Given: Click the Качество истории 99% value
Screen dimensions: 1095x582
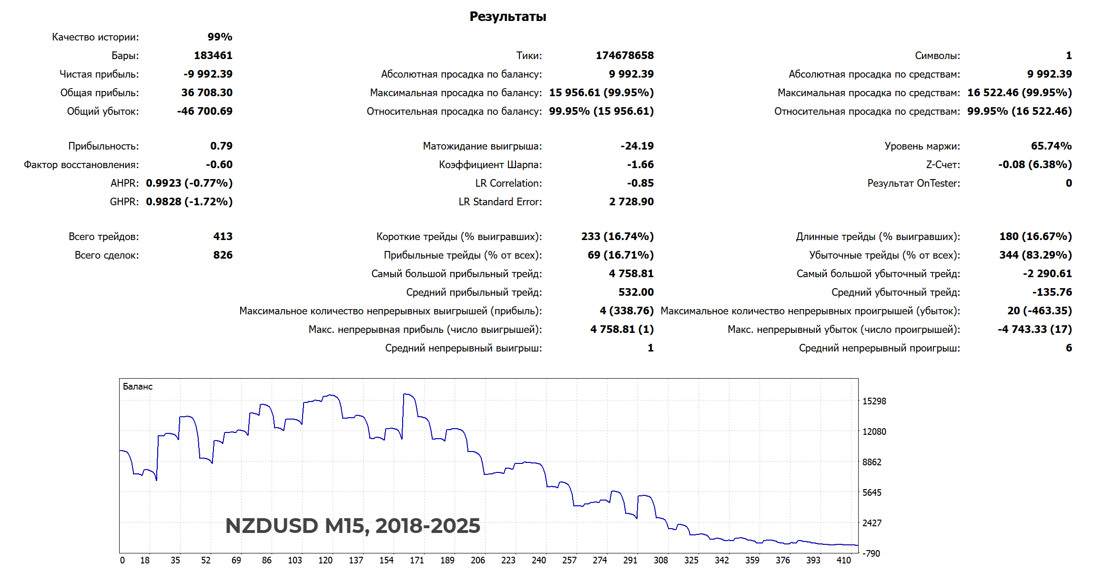Looking at the screenshot, I should [220, 37].
